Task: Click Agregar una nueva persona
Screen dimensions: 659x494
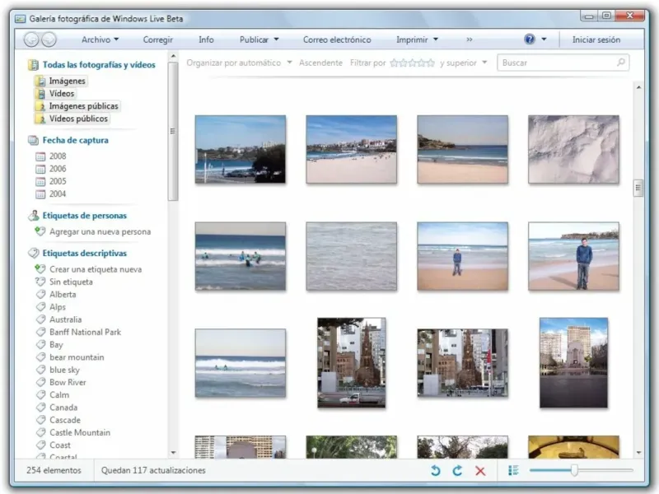Action: pyautogui.click(x=100, y=232)
